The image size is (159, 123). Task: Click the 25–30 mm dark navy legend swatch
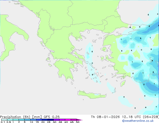[50, 120]
